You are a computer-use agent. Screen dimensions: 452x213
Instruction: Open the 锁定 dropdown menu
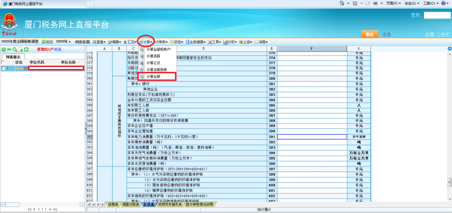pyautogui.click(x=177, y=42)
